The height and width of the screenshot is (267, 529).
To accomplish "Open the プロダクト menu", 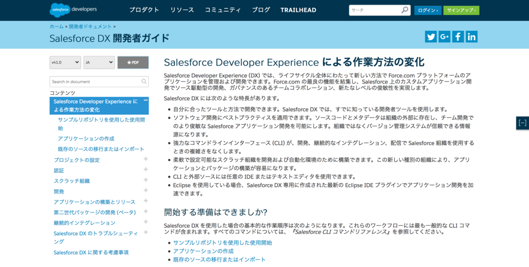I will (x=144, y=10).
